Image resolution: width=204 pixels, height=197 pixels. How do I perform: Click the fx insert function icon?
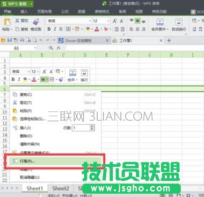pos(59,48)
